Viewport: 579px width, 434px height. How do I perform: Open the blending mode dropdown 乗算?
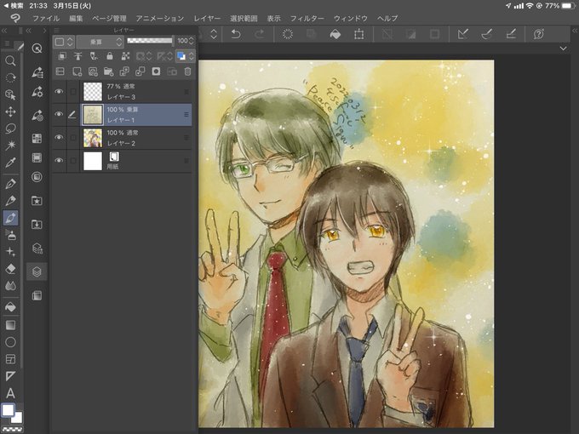(100, 42)
